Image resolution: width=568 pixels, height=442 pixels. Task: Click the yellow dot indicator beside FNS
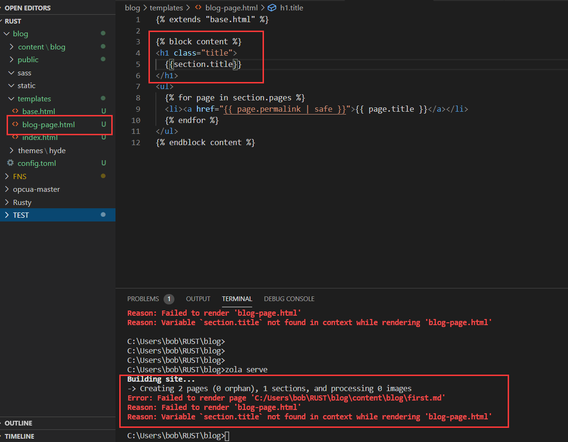(103, 176)
